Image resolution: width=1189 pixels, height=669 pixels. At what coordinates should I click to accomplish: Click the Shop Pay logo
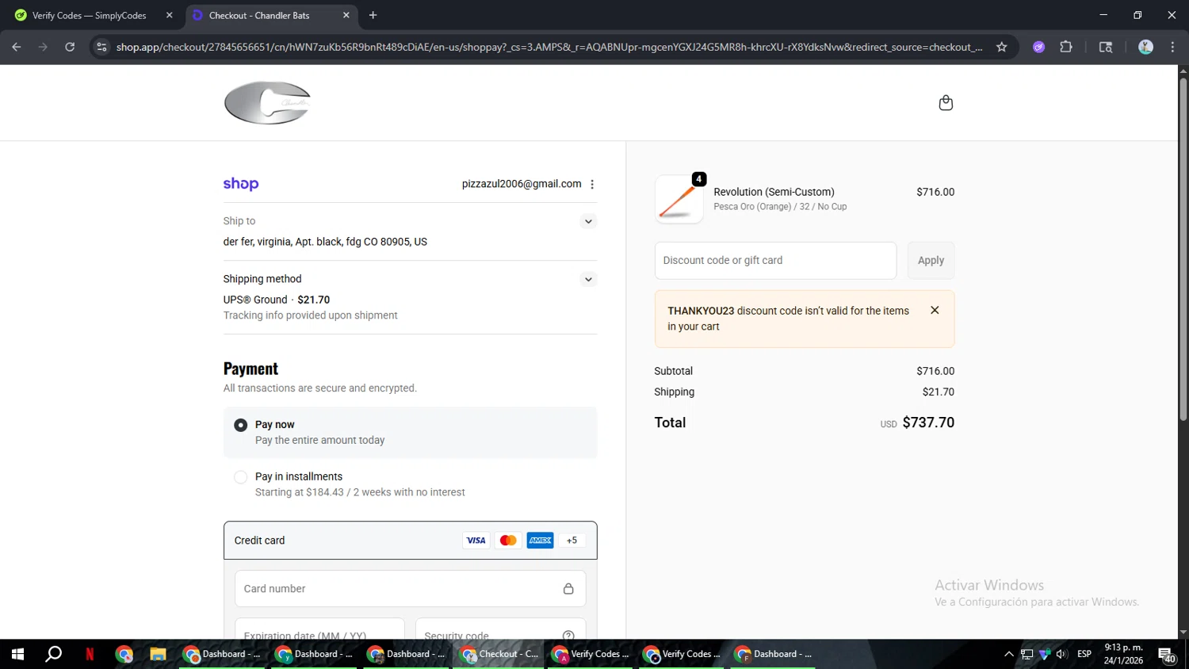241,184
